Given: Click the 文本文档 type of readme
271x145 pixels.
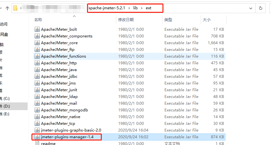Looking at the screenshot, I should pyautogui.click(x=172, y=143).
